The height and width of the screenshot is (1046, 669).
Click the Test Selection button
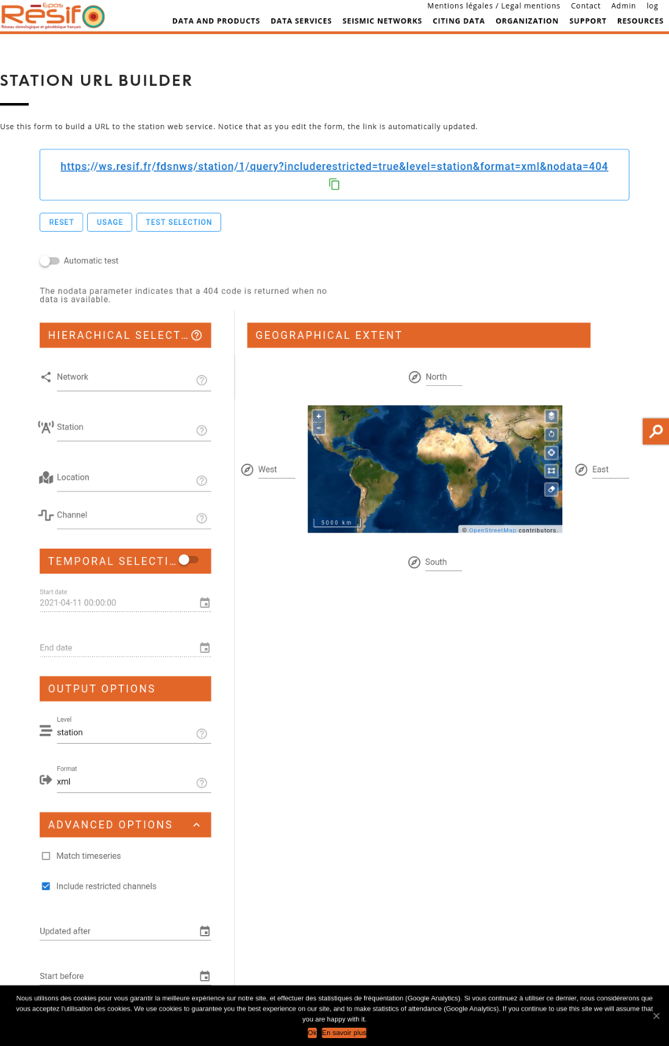coord(178,223)
